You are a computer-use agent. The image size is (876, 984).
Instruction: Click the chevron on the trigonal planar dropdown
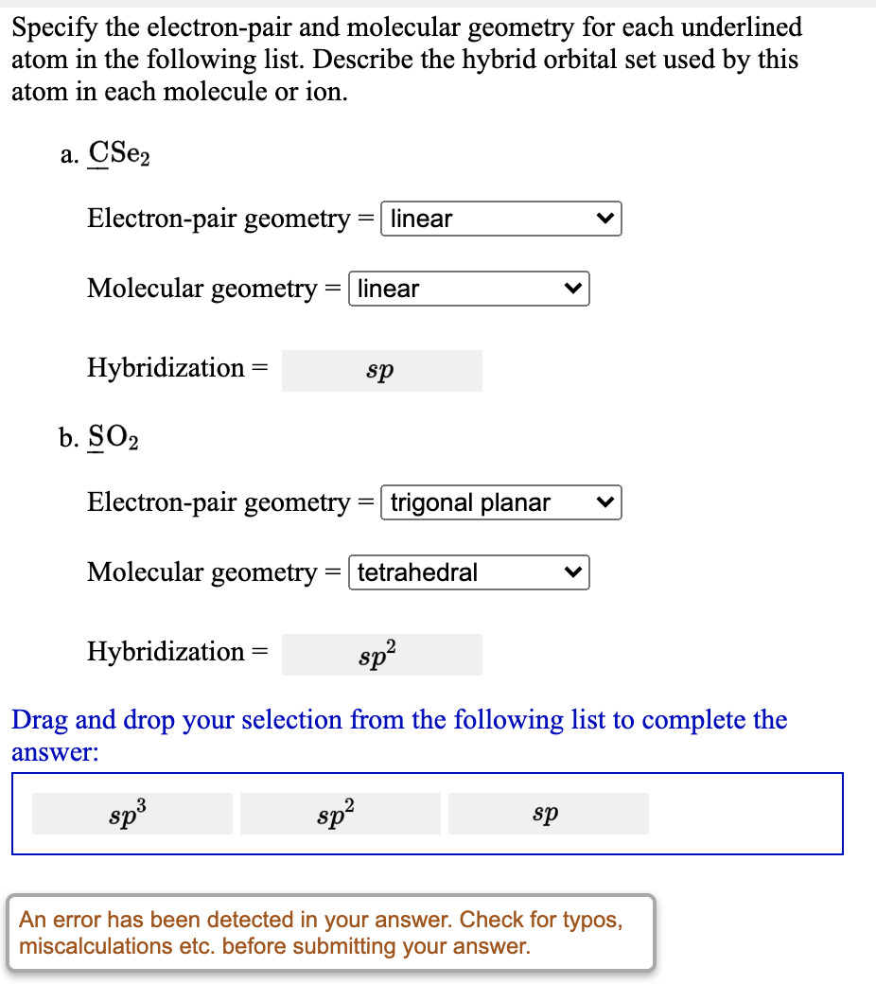605,502
